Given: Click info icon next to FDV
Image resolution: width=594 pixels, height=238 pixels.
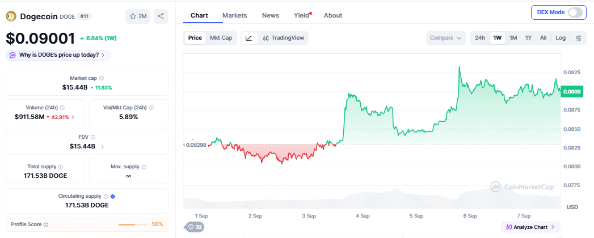Looking at the screenshot, I should tap(93, 137).
